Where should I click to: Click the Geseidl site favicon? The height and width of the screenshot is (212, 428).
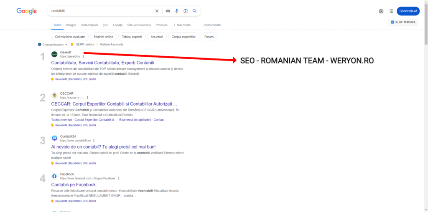[x=54, y=54]
